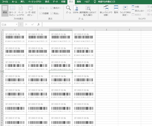This screenshot has width=152, height=126.
Task: Click BT-2003-F-S5-Bk label in column D row 26
Action: click(82, 90)
